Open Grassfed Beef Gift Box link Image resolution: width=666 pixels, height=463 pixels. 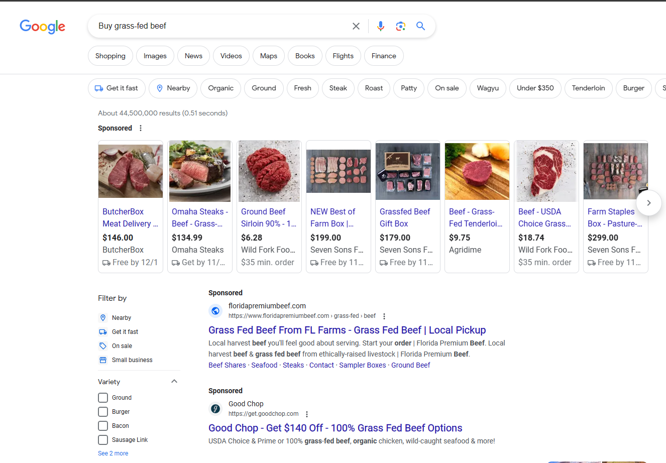pos(405,218)
